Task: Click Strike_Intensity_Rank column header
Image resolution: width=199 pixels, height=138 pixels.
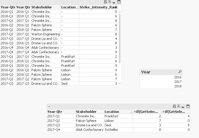Action: [99, 7]
